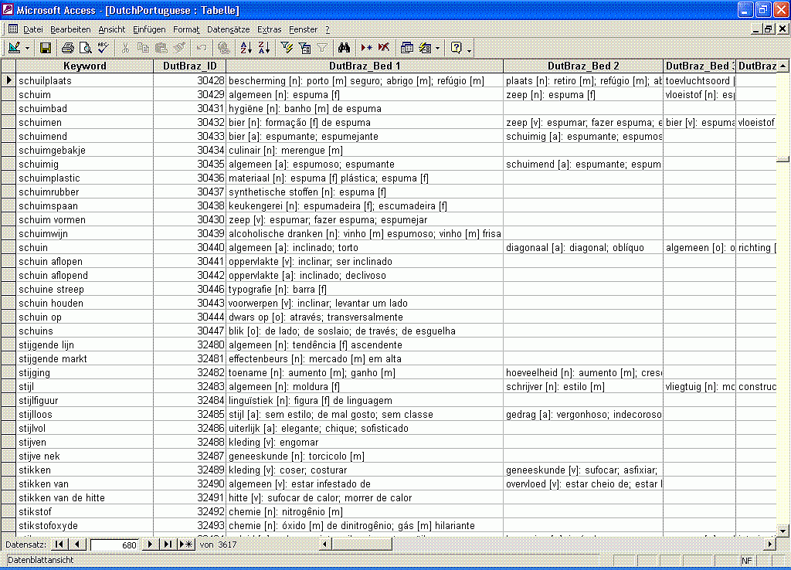791x570 pixels.
Task: Click the horizontal scrollbar left arrow
Action: [x=325, y=545]
